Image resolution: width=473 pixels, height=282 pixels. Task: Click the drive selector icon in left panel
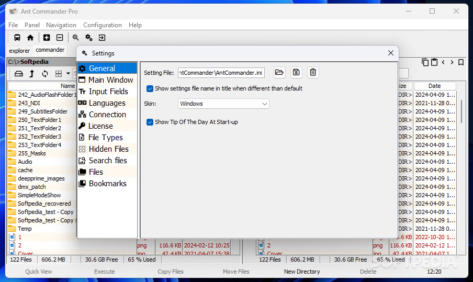[x=19, y=74]
